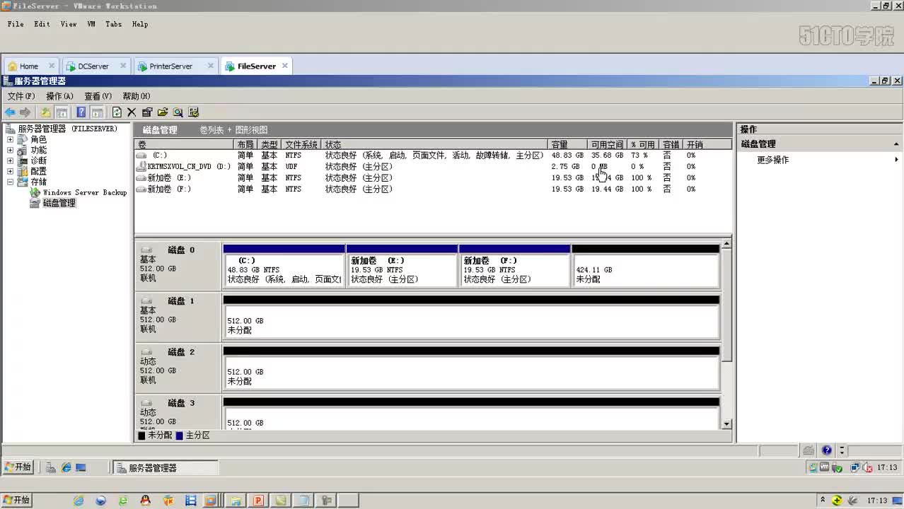The width and height of the screenshot is (904, 509).
Task: Open the 帮助(H) menu
Action: (137, 96)
